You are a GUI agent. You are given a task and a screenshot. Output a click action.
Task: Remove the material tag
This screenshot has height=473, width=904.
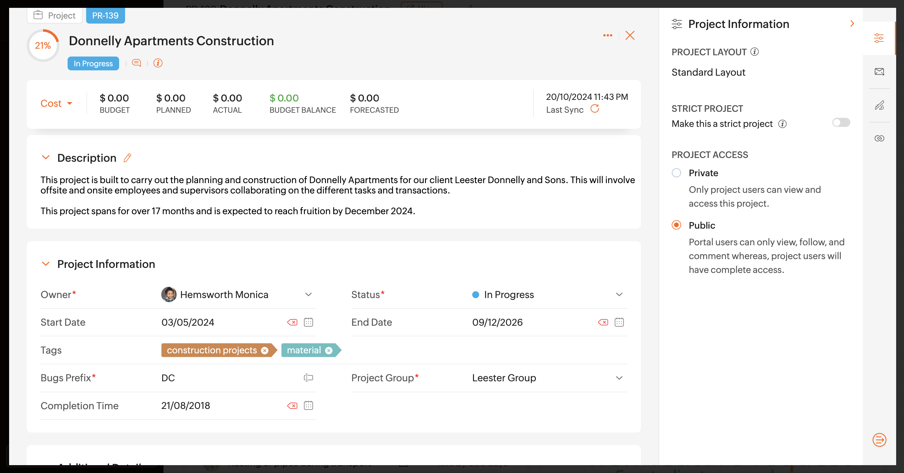(329, 350)
